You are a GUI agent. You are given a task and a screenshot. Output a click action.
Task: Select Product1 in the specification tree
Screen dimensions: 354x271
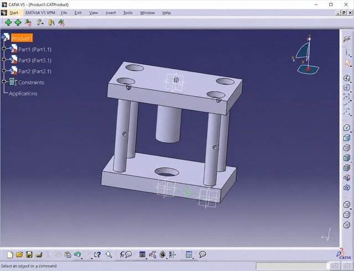pos(22,38)
